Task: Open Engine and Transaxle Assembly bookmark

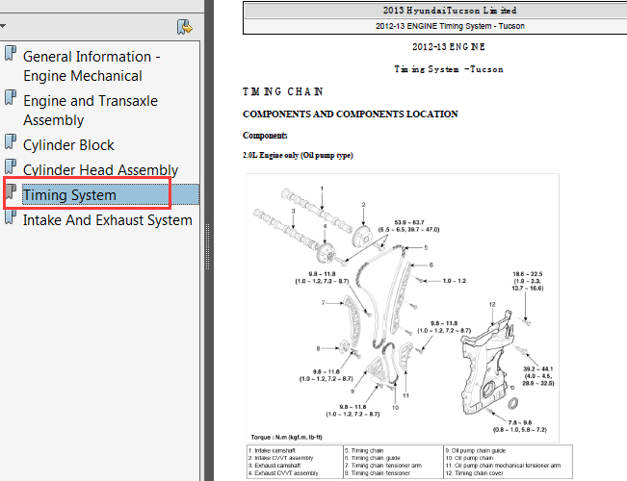Action: pyautogui.click(x=91, y=111)
